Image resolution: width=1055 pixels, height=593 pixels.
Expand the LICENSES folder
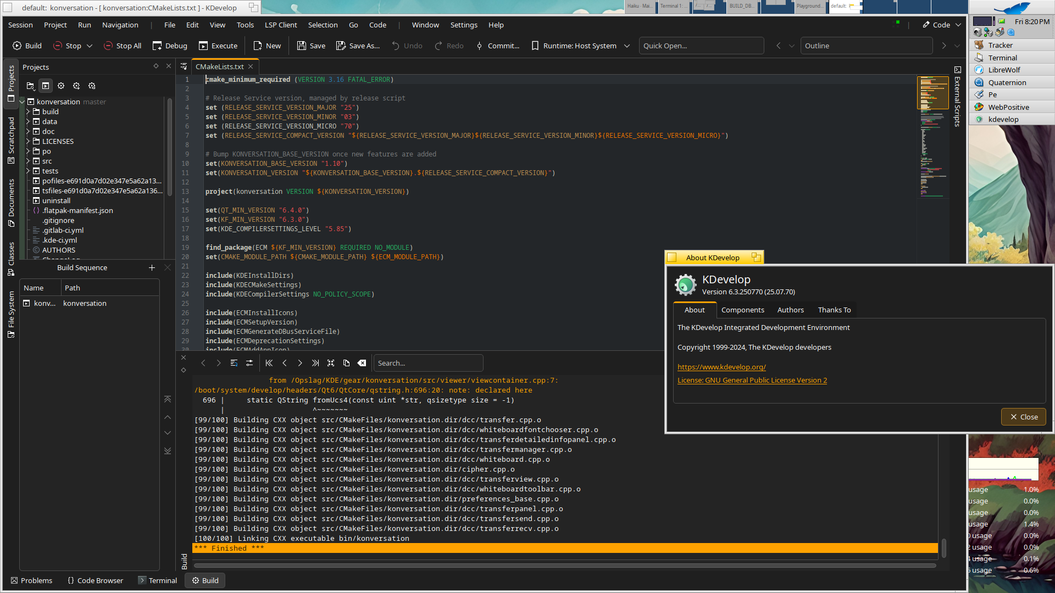28,141
